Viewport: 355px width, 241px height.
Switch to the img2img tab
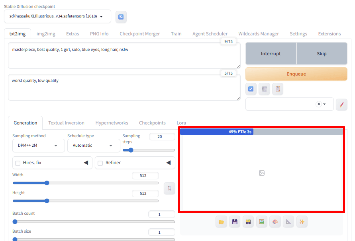tap(46, 34)
